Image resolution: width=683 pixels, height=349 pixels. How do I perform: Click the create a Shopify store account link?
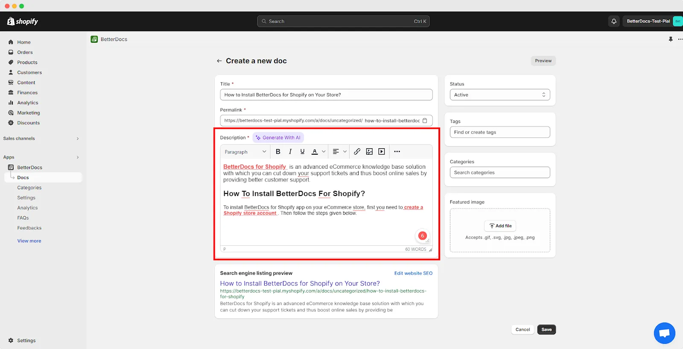click(x=323, y=210)
